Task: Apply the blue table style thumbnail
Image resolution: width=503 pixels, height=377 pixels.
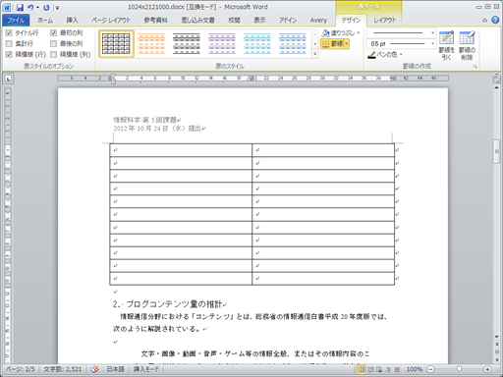Action: click(x=293, y=43)
